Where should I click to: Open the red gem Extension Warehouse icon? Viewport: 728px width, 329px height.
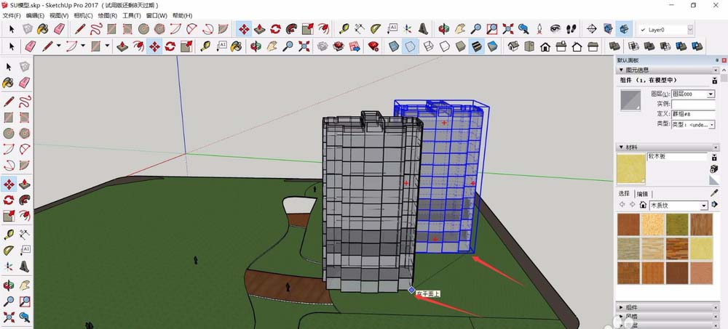pos(373,46)
